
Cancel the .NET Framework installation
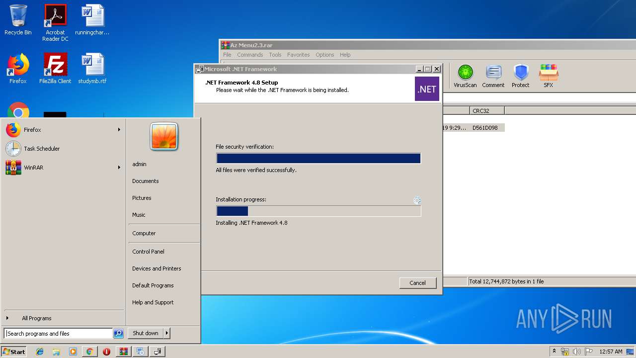point(418,283)
